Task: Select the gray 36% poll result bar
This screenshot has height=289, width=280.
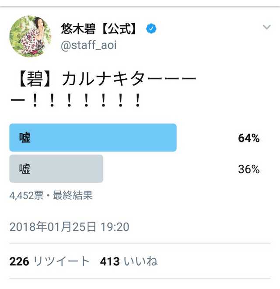Action: 56,169
